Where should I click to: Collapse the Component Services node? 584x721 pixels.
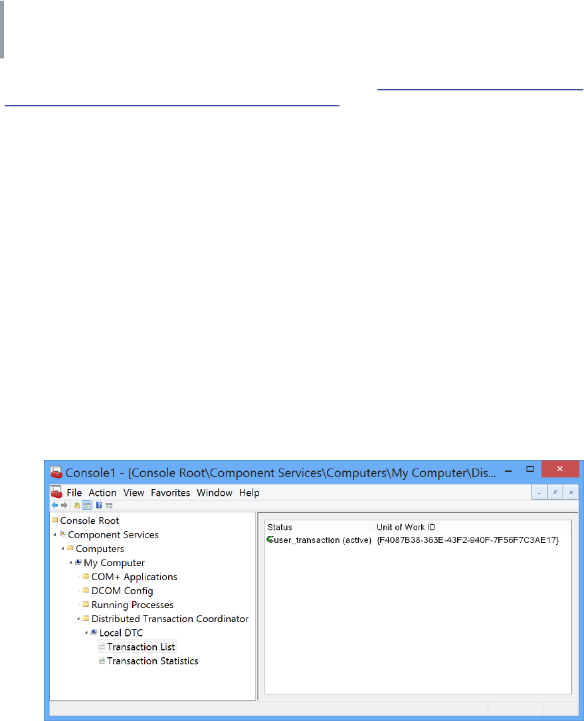click(54, 535)
